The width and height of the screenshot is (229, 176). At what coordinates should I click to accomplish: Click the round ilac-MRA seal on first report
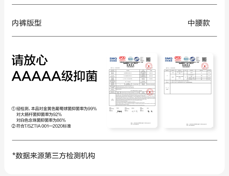[130, 59]
